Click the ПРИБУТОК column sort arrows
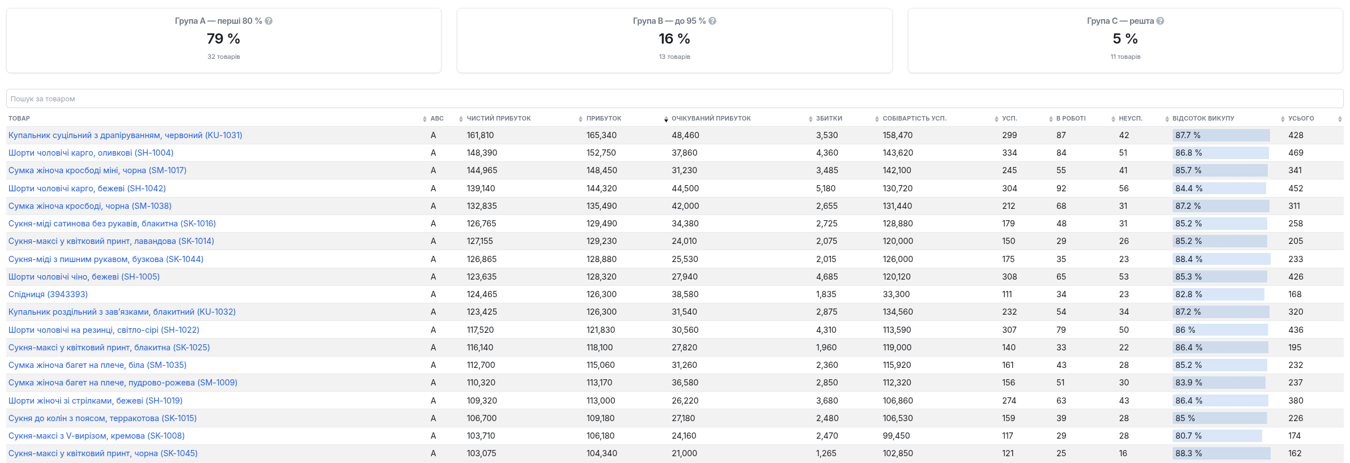The height and width of the screenshot is (463, 1350). (x=666, y=119)
